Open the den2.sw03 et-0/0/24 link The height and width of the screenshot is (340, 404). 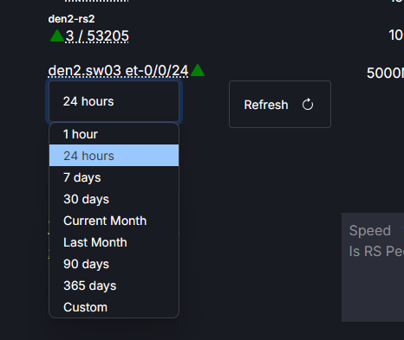pos(118,71)
